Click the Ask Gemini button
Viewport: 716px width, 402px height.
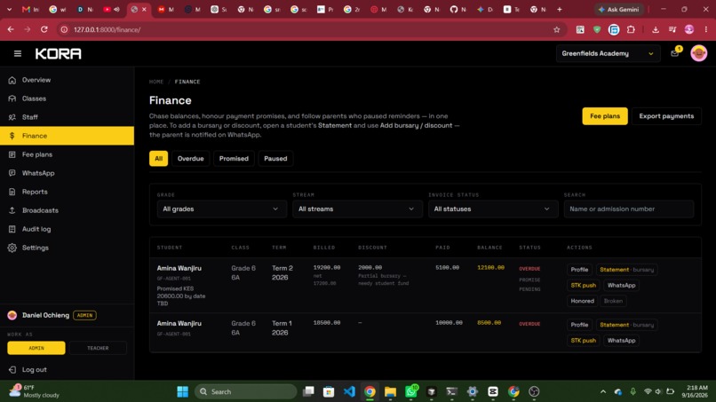618,9
